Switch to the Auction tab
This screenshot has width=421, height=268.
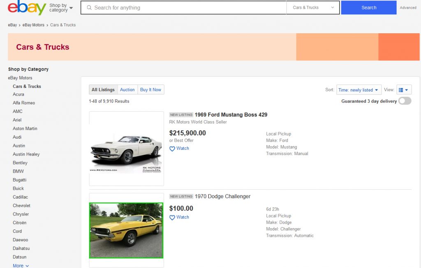pos(127,89)
